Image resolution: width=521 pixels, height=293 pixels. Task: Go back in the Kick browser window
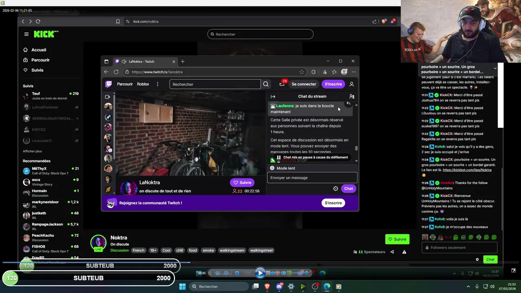point(23,21)
